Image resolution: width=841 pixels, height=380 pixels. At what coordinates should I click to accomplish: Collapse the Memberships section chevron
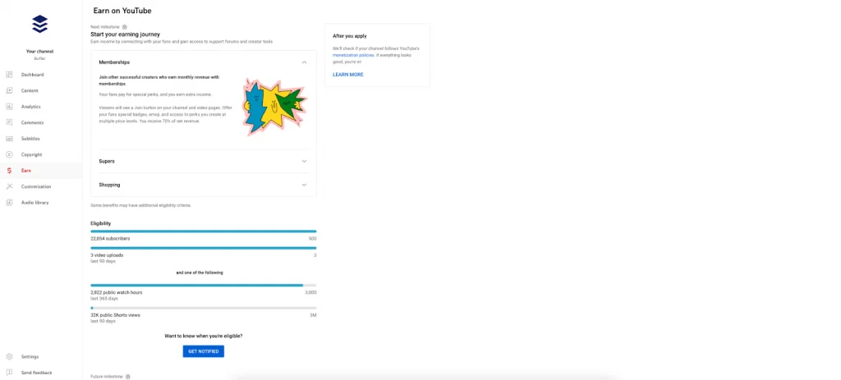click(304, 62)
